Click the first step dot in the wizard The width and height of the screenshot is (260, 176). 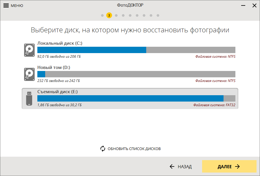point(102,15)
